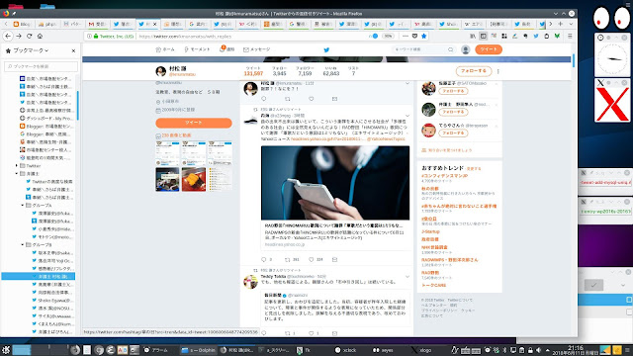Viewport: 633px width, 356px height.
Task: Like the RADWIMPS HINOMARU news tweet
Action: point(312,259)
